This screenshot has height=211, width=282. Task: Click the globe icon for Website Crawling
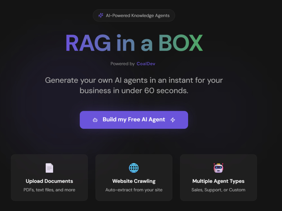(x=134, y=168)
